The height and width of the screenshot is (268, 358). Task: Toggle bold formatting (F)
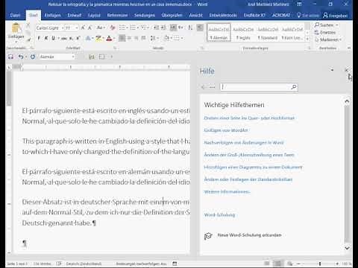point(39,38)
